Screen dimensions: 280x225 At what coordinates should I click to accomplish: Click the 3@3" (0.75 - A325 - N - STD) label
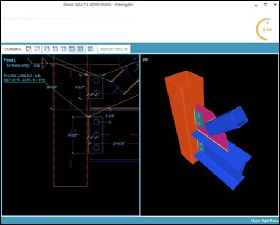(x=25, y=81)
